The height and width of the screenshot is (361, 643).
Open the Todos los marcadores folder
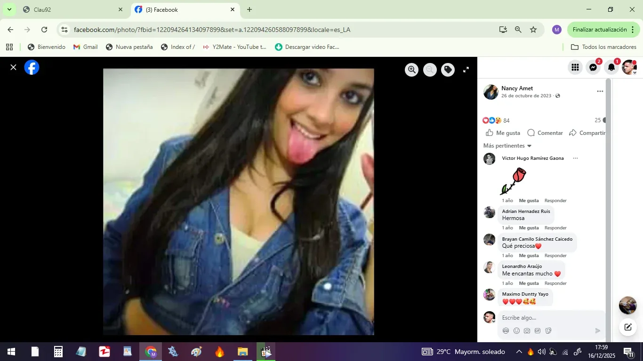(x=603, y=47)
